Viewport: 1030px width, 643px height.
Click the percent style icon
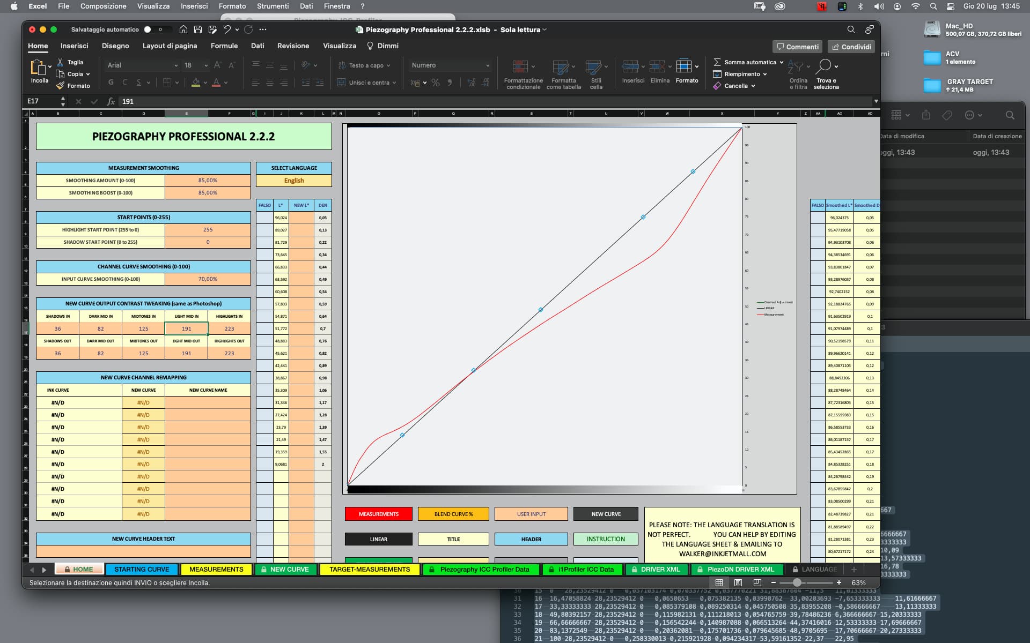pyautogui.click(x=436, y=83)
